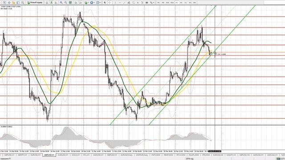
Task: Zoom in with the plus magnifier
Action: [x=61, y=3]
